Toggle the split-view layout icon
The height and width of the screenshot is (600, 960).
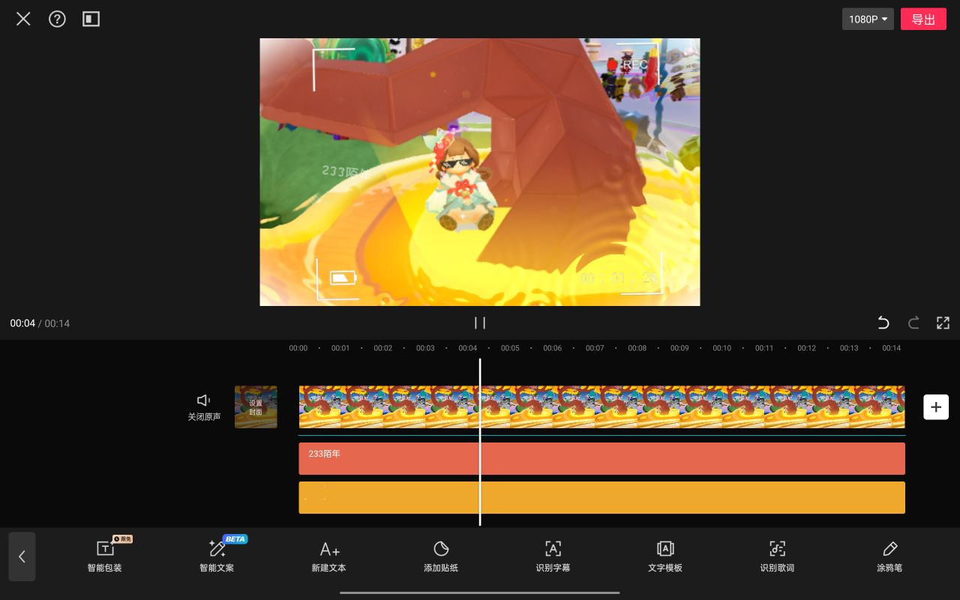(x=91, y=19)
